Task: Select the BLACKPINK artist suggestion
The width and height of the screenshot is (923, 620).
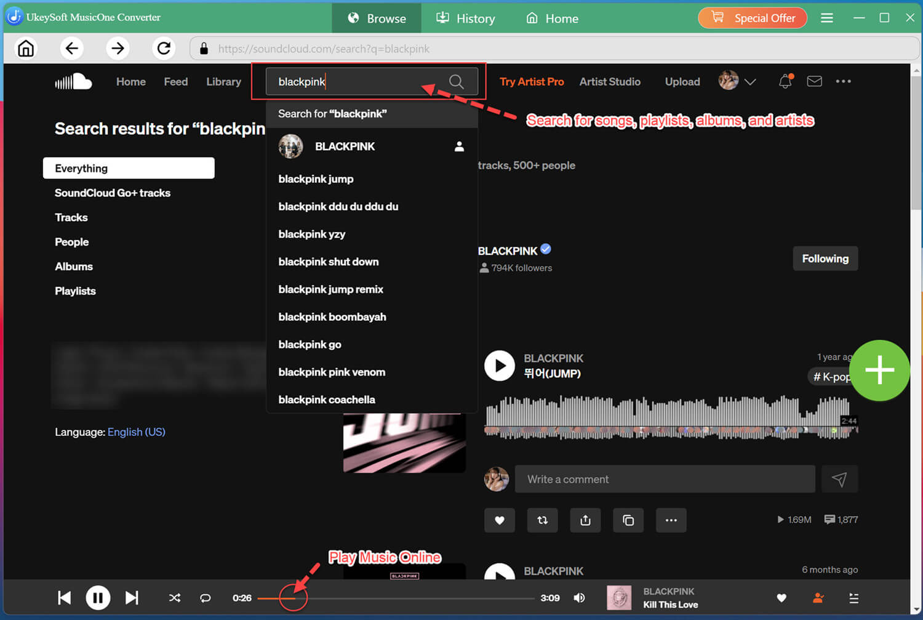Action: (x=372, y=147)
